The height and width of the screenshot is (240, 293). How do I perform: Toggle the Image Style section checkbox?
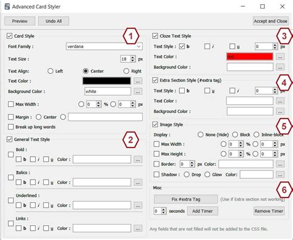(155, 125)
